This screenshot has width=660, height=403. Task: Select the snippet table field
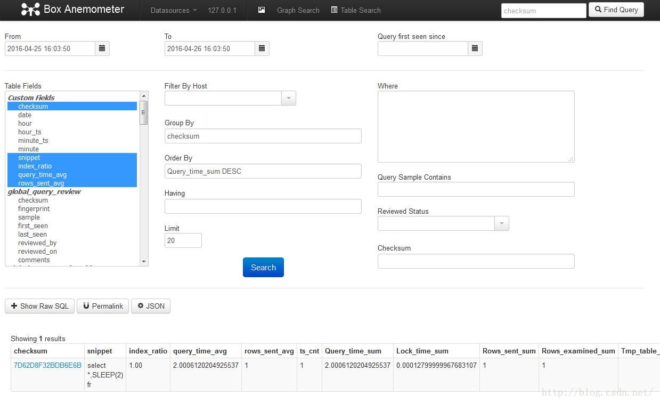coord(72,158)
